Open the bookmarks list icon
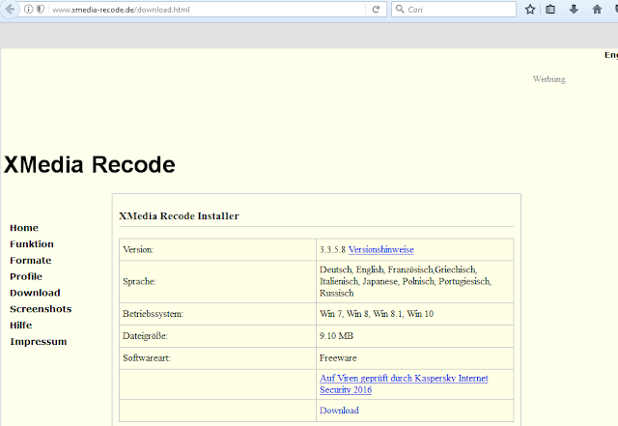This screenshot has height=426, width=618. pyautogui.click(x=550, y=9)
